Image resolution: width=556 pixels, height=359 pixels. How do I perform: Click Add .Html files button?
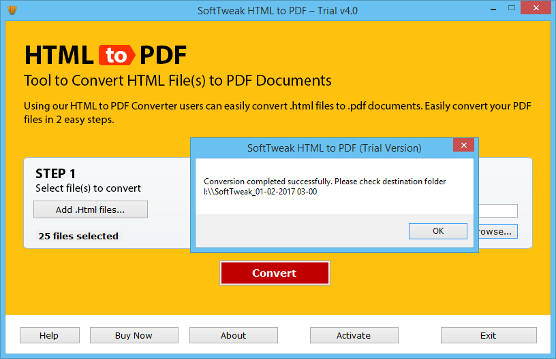(91, 209)
